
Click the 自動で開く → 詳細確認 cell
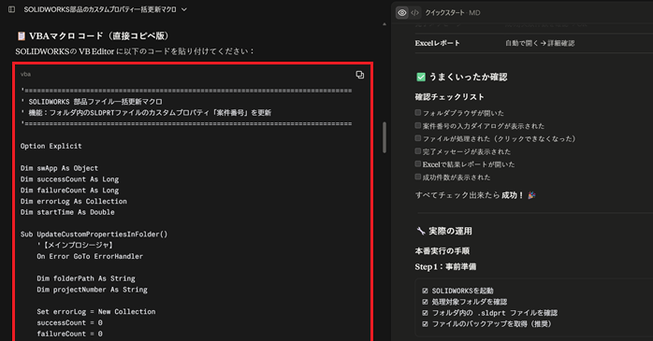[540, 43]
